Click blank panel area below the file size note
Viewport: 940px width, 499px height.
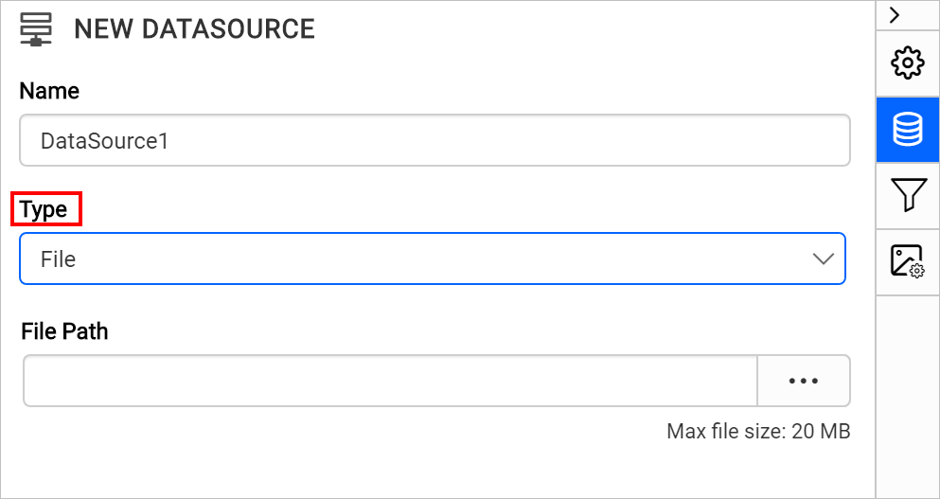tap(435, 469)
